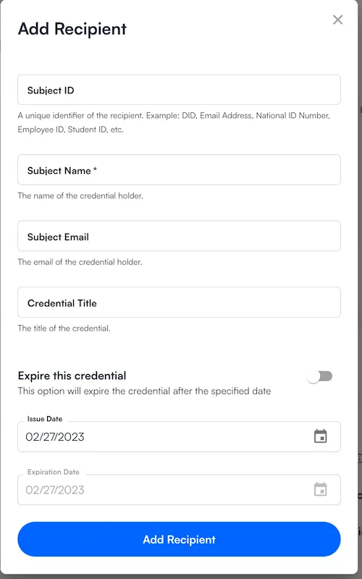Viewport: 362px width, 579px height.
Task: Click the Add Recipient dialog heading
Action: pyautogui.click(x=72, y=29)
